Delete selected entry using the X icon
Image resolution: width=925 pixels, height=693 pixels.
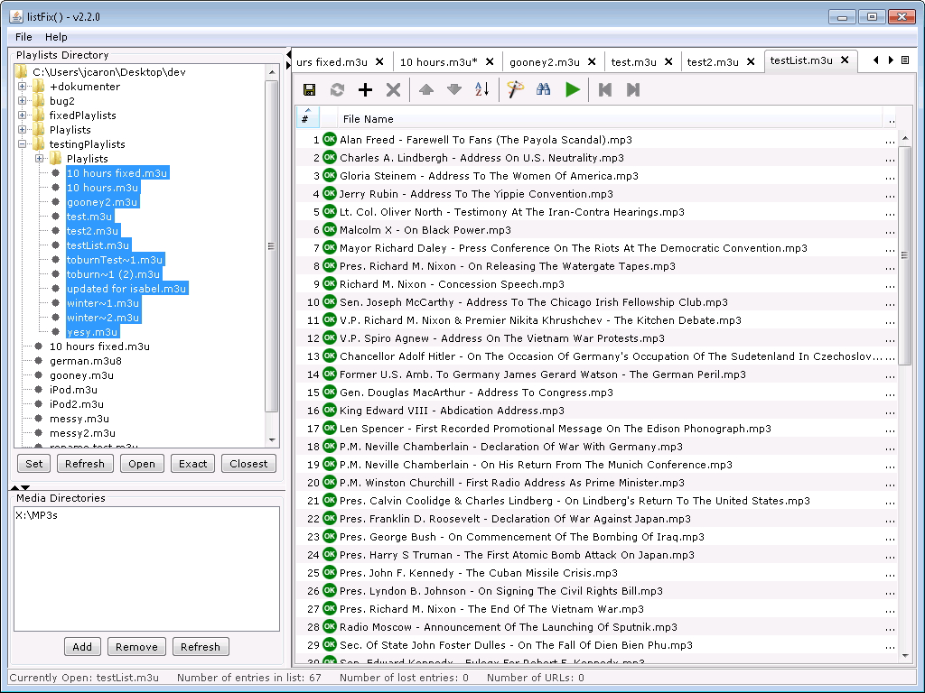coord(391,89)
